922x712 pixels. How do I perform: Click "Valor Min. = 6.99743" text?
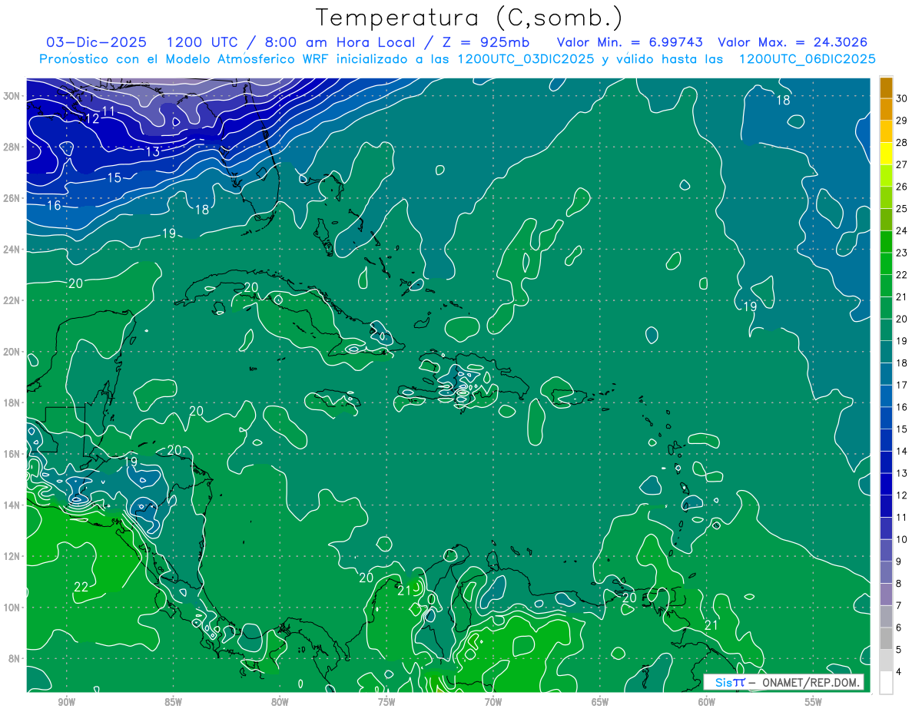pos(631,42)
